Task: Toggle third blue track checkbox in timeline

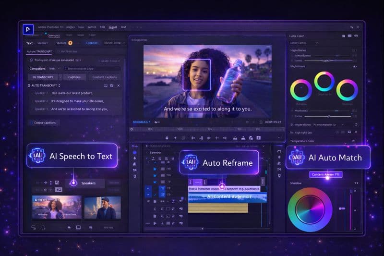Action: pyautogui.click(x=155, y=182)
